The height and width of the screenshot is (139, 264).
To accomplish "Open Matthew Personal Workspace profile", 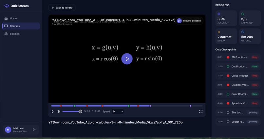I will pos(21,130).
